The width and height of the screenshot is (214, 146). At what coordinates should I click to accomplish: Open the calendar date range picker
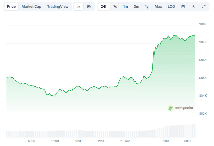(183, 6)
